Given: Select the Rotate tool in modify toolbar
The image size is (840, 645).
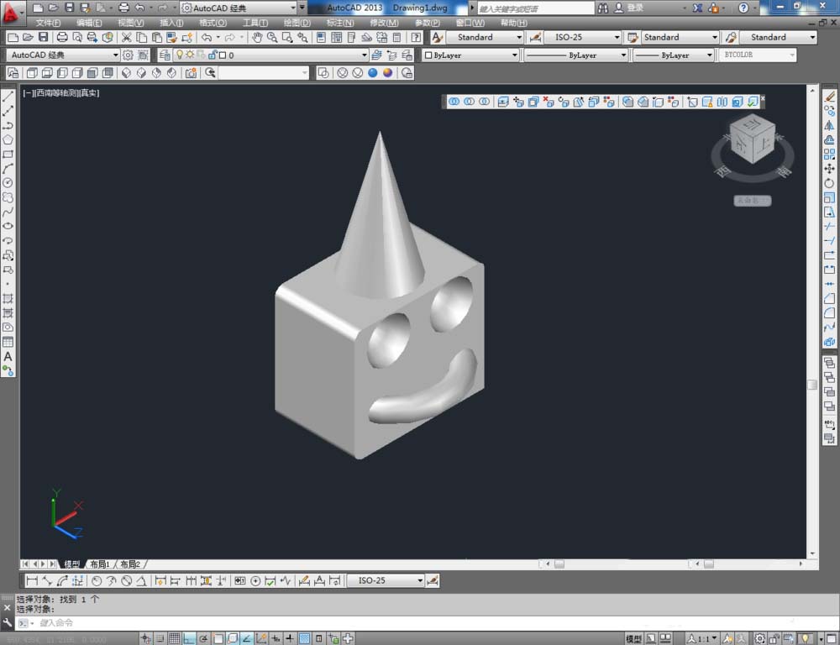Looking at the screenshot, I should point(829,183).
